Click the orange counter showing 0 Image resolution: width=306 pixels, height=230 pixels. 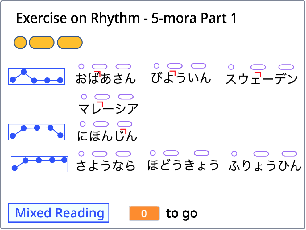tap(144, 213)
